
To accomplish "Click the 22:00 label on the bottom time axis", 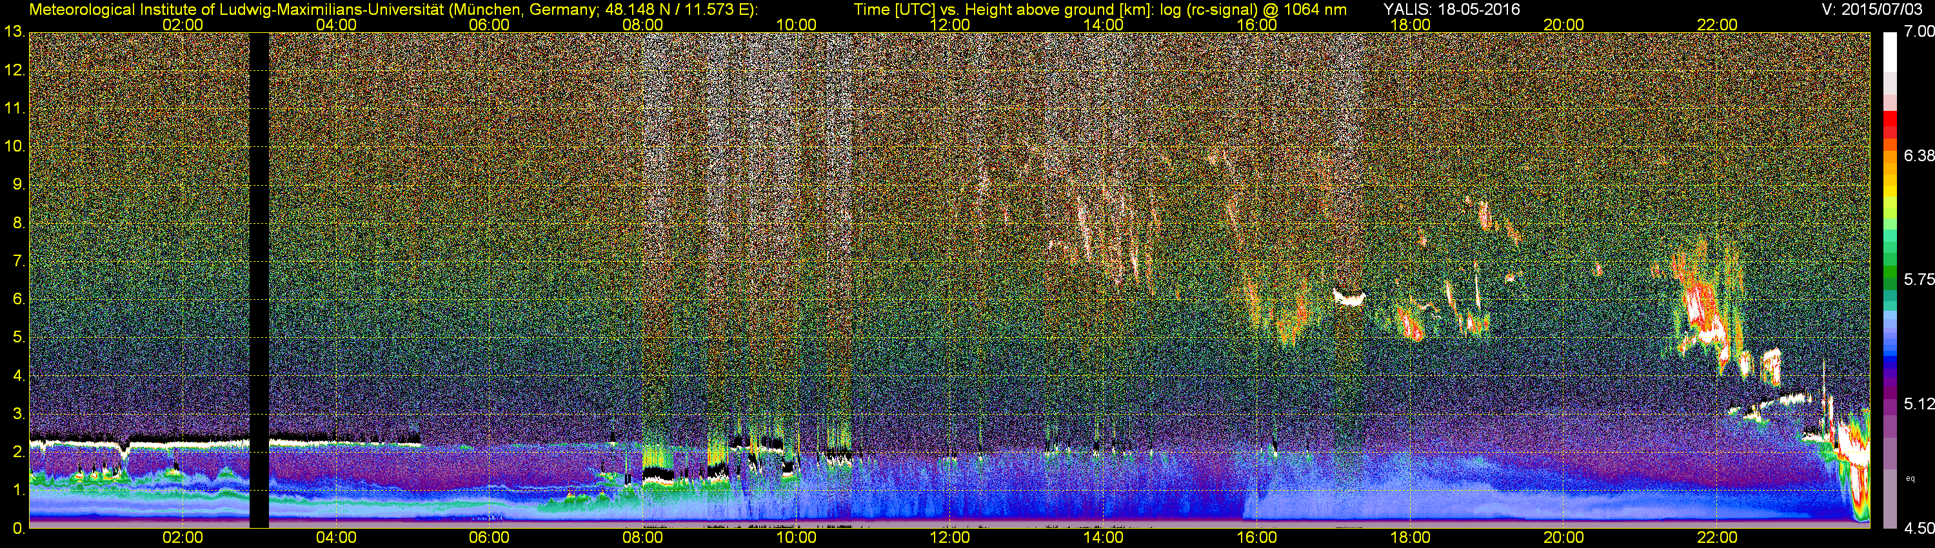I will coord(1717,538).
